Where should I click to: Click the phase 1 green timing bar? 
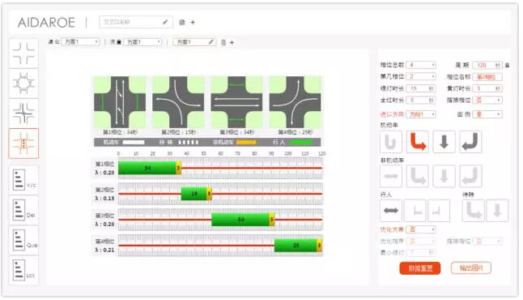(x=147, y=168)
